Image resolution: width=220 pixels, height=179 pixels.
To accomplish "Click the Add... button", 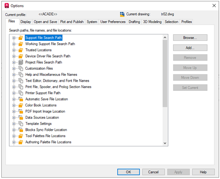I will pos(190,48).
